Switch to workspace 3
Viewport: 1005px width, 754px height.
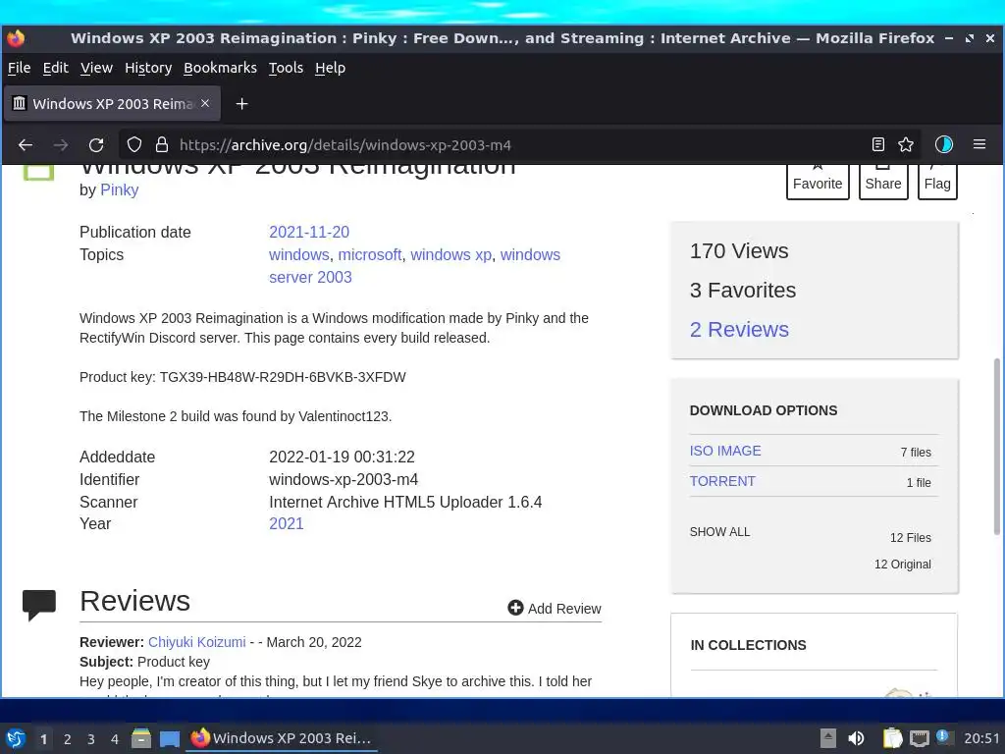pos(91,739)
